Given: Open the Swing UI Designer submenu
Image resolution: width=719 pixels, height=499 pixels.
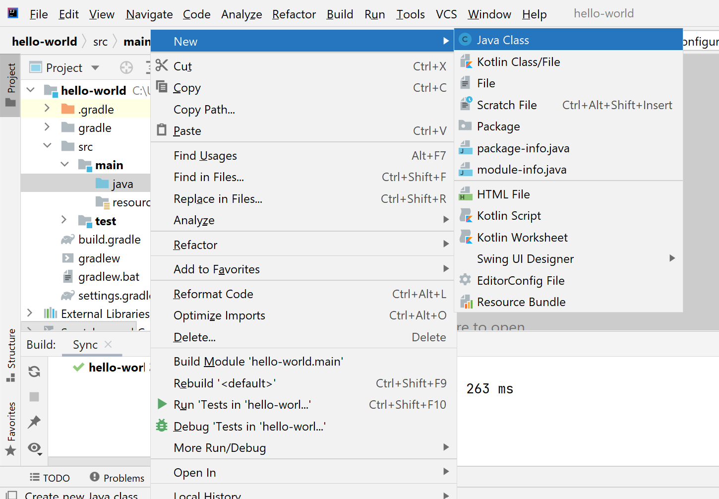Looking at the screenshot, I should (x=568, y=259).
